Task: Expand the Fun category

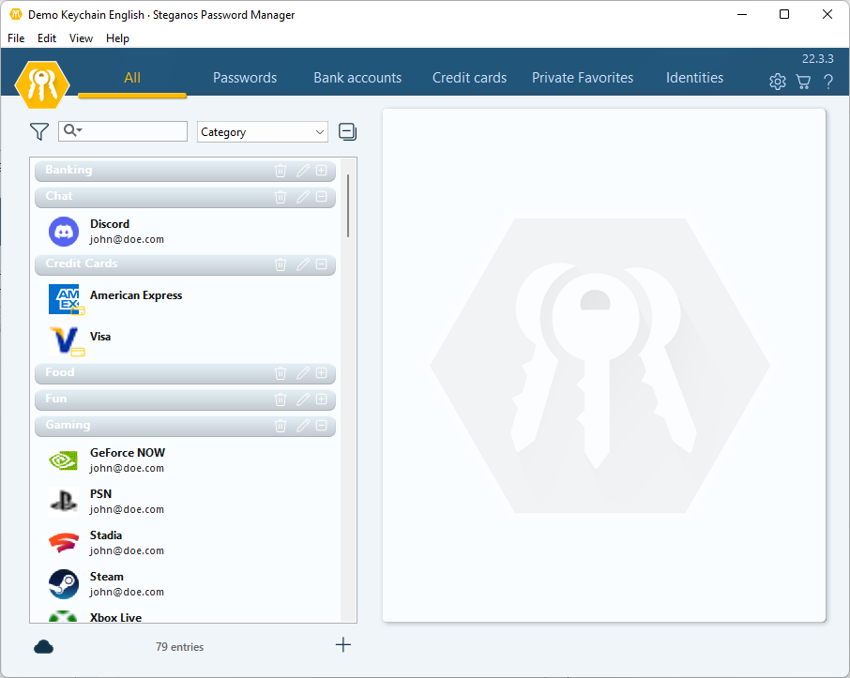Action: point(322,399)
